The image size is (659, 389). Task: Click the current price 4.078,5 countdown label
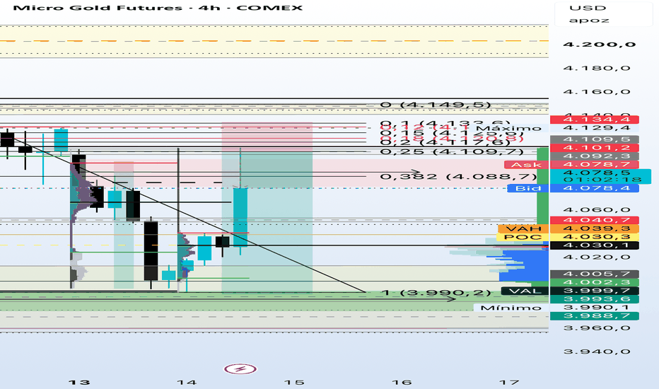tap(600, 176)
